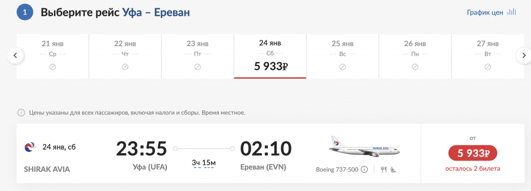Select the 23 янв date tab
This screenshot has width=531, height=191.
198,56
